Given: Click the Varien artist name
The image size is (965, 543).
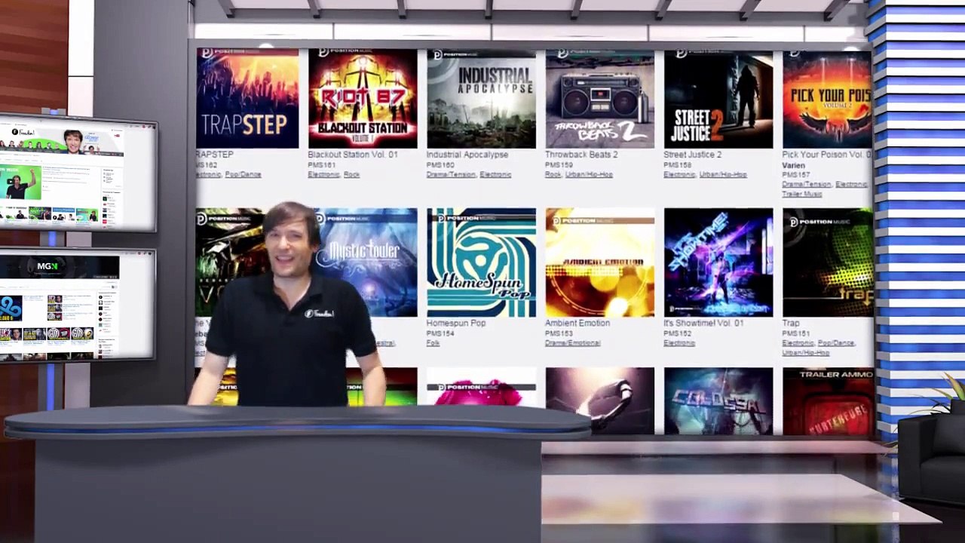Looking at the screenshot, I should point(794,165).
